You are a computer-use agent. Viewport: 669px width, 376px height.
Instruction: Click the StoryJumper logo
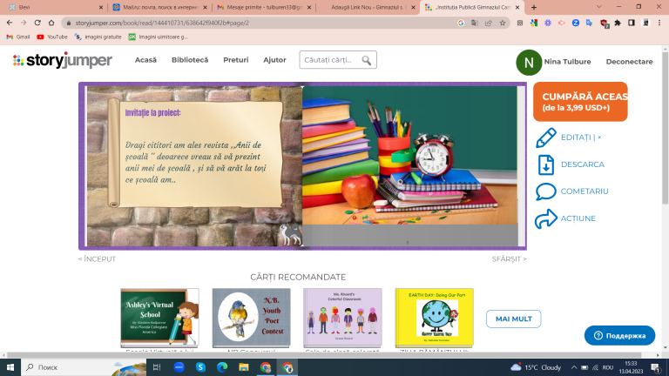pos(63,61)
